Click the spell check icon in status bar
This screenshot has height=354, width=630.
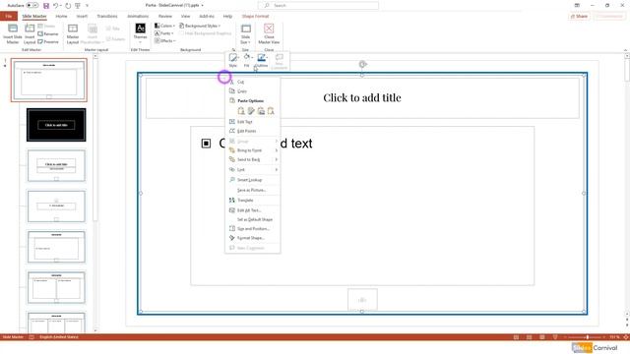[x=31, y=337]
